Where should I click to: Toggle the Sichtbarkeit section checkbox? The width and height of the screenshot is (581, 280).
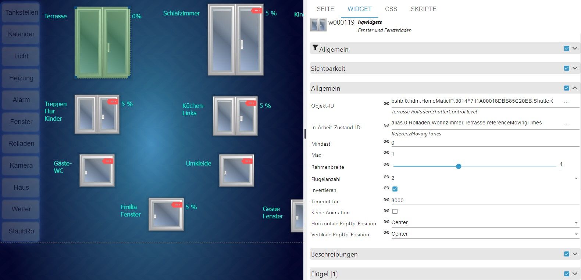pyautogui.click(x=566, y=68)
